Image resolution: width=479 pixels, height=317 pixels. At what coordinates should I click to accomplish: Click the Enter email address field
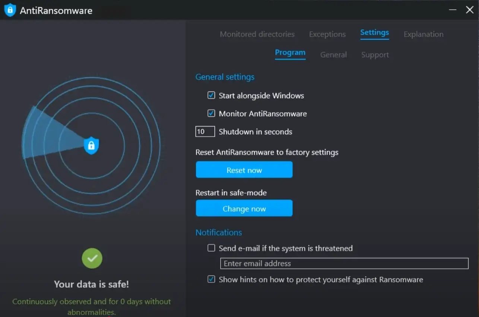(x=344, y=263)
